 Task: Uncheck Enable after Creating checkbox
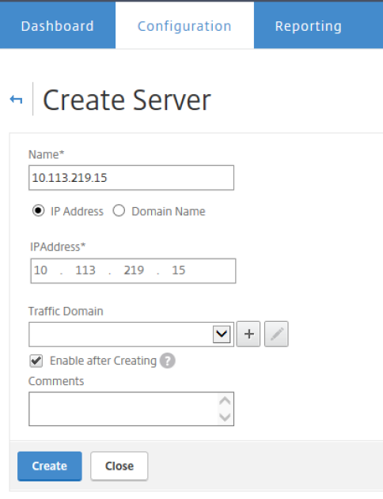tap(36, 361)
